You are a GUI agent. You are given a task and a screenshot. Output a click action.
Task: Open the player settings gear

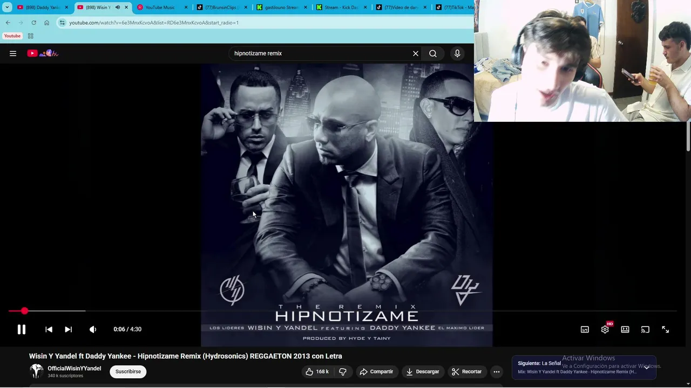(x=605, y=329)
